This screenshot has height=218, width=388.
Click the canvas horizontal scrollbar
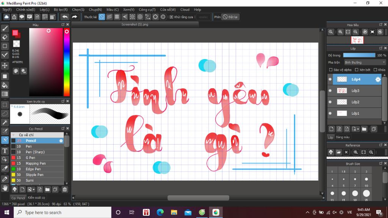[198, 198]
